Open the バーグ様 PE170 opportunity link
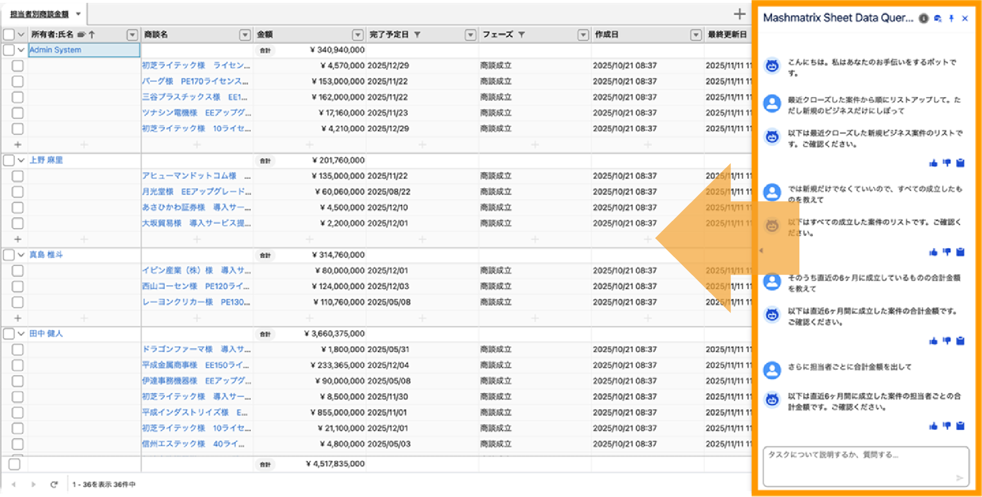This screenshot has height=497, width=982. [195, 81]
